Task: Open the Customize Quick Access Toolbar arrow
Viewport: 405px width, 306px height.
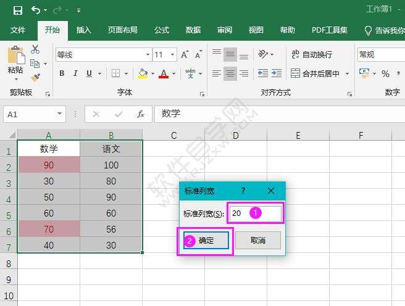Action: 78,10
